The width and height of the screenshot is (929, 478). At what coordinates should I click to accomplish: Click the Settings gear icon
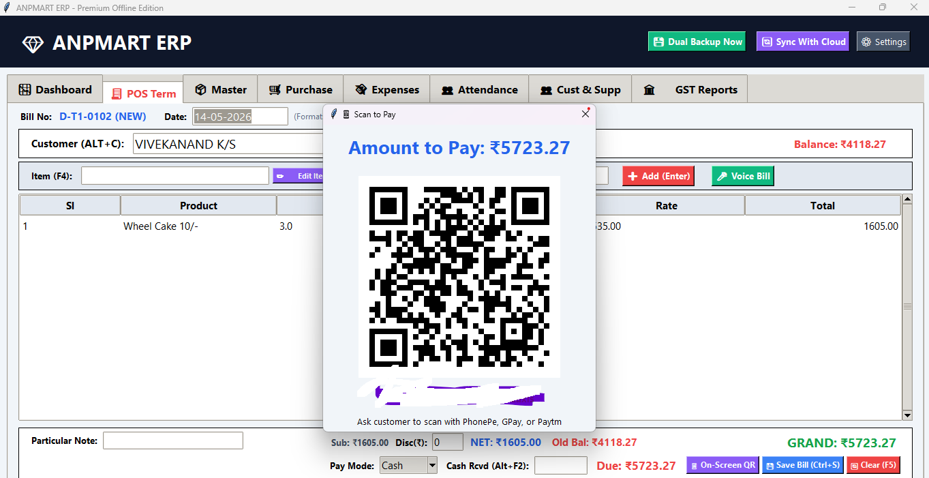pos(866,42)
